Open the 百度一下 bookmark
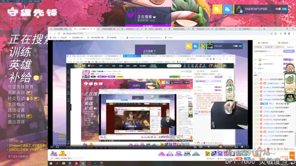 (x=58, y=38)
